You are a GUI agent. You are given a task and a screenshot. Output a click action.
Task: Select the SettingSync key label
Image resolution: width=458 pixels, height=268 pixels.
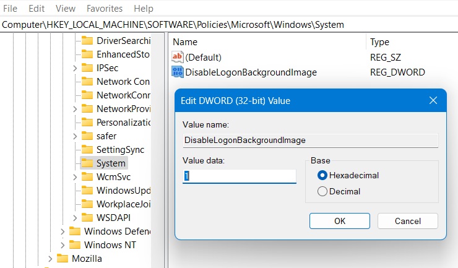120,150
